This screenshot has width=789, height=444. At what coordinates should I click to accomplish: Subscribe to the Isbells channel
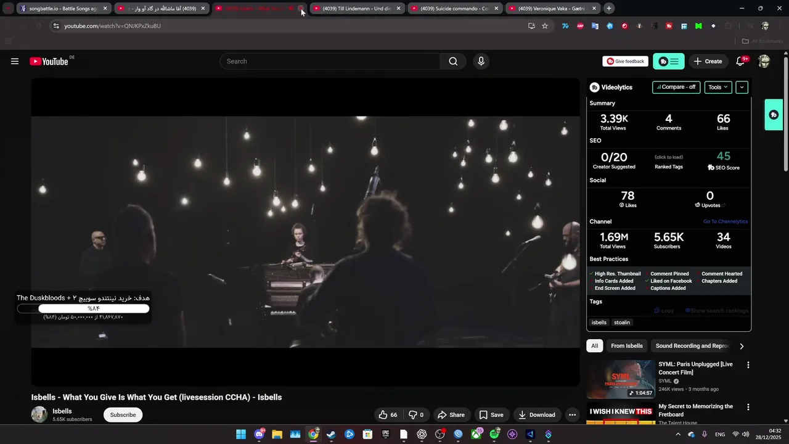tap(123, 415)
